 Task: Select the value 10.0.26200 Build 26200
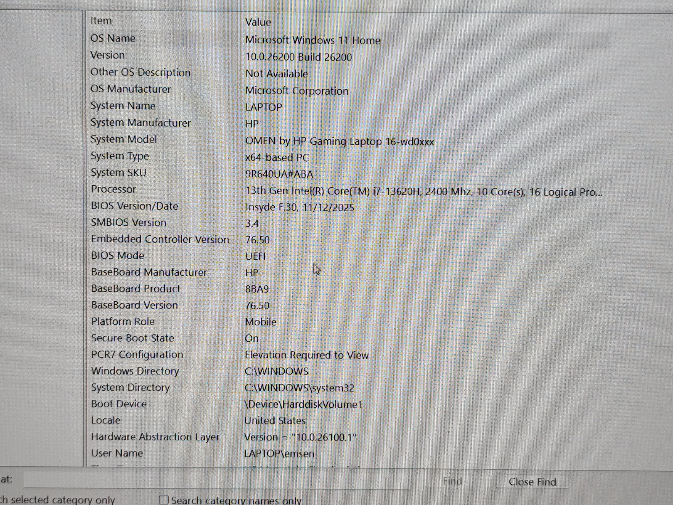point(299,57)
